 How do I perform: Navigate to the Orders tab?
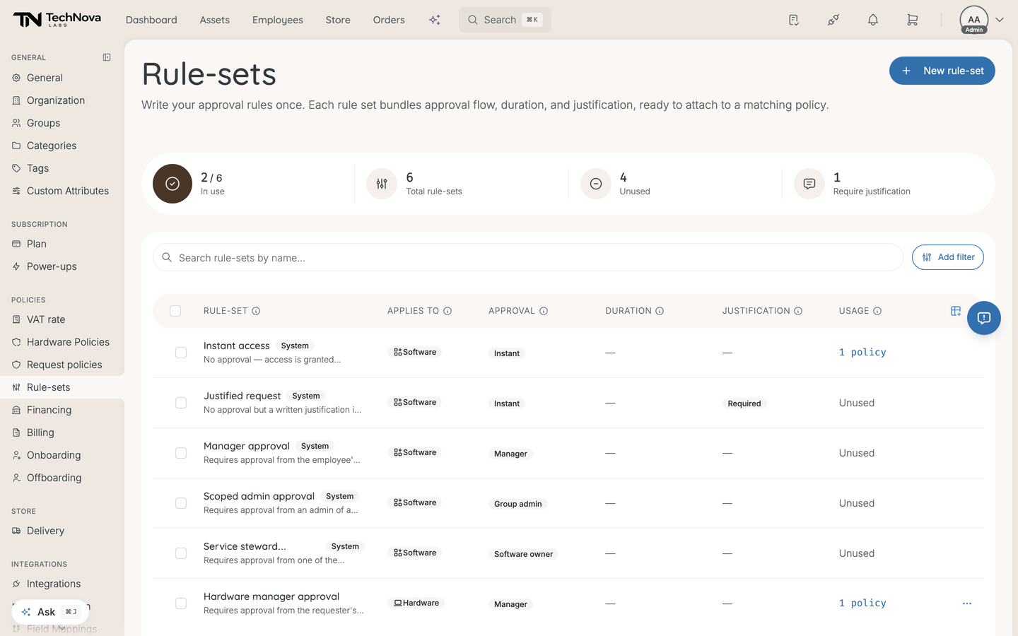[x=389, y=20]
